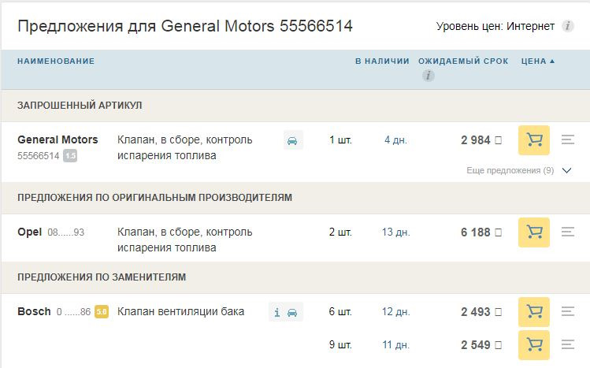Image resolution: width=590 pixels, height=368 pixels.
Task: Click car applicability icon for General Motors
Action: click(292, 140)
